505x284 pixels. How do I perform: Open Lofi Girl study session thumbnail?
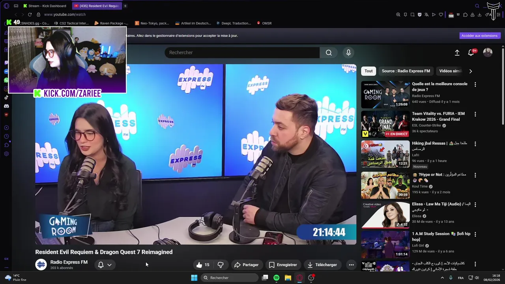[385, 244]
